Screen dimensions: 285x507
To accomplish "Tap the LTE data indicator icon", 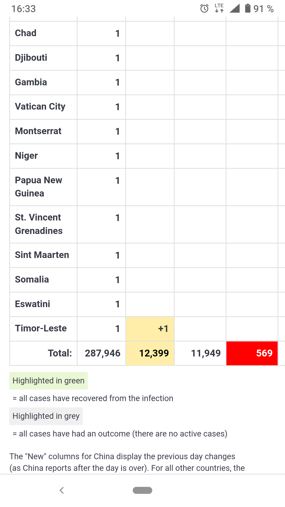I will click(x=219, y=8).
